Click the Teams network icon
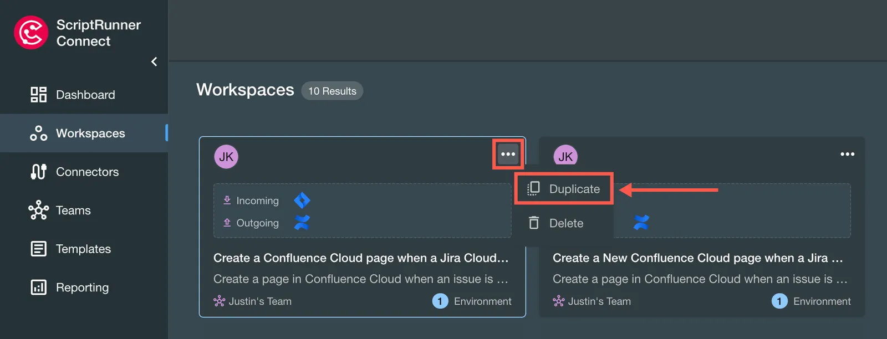This screenshot has height=339, width=887. pos(38,210)
